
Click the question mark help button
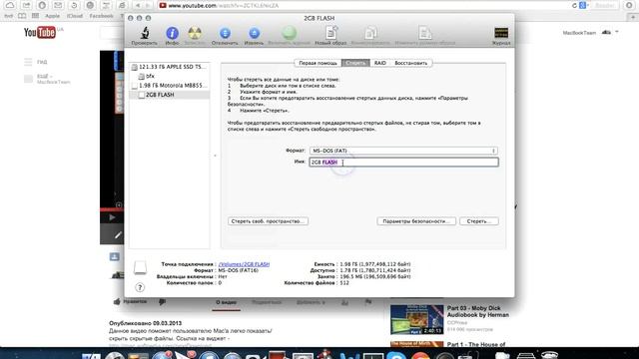click(x=140, y=288)
